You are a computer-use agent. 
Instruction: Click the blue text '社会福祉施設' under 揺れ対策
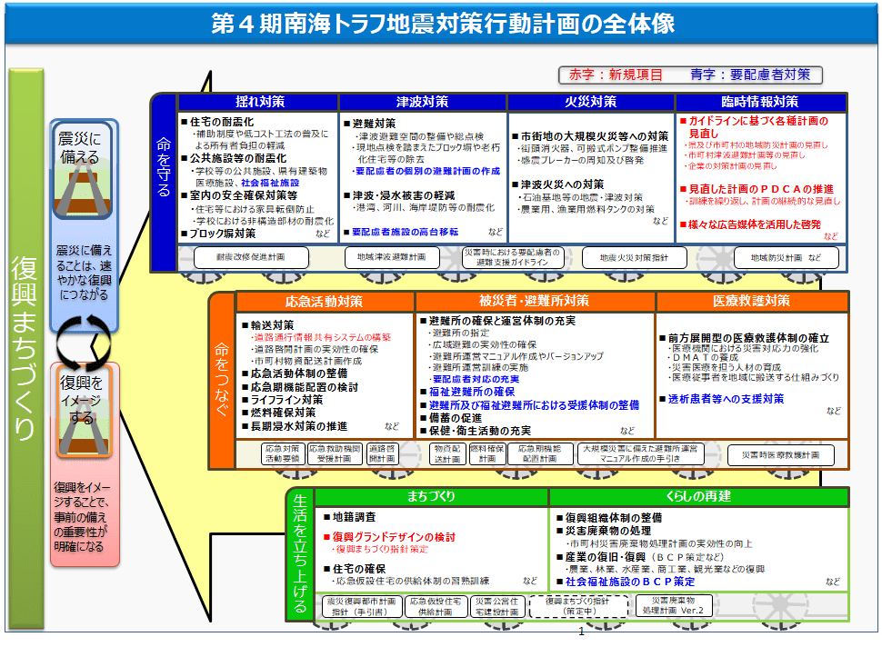tap(270, 183)
